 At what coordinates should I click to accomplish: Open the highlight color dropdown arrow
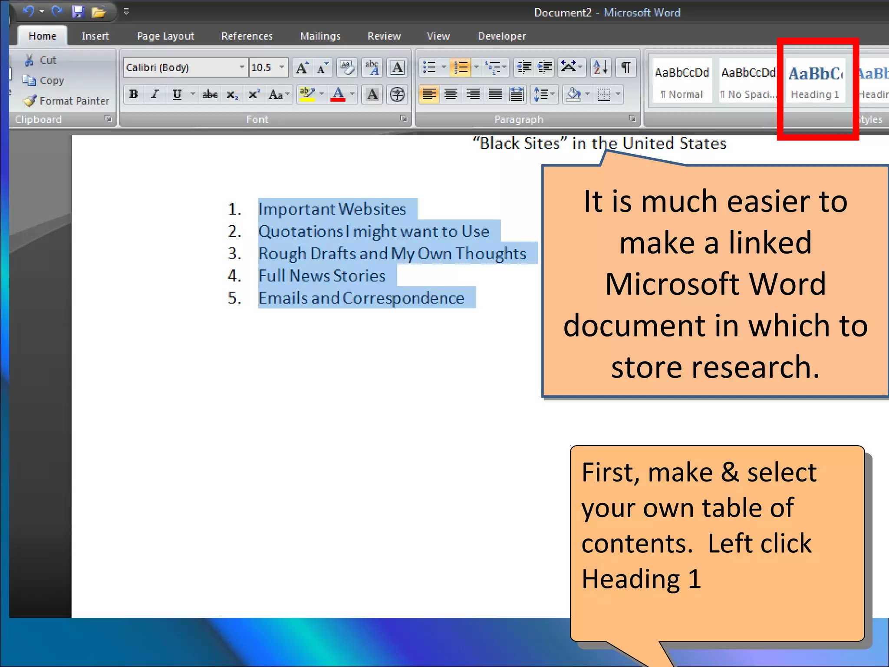point(322,94)
